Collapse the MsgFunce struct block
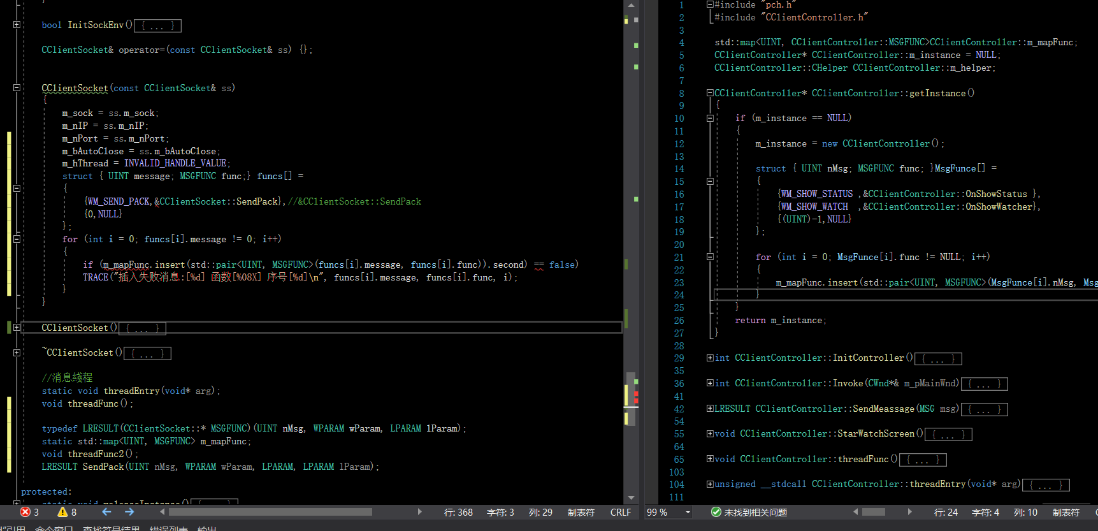1098x531 pixels. pyautogui.click(x=710, y=181)
